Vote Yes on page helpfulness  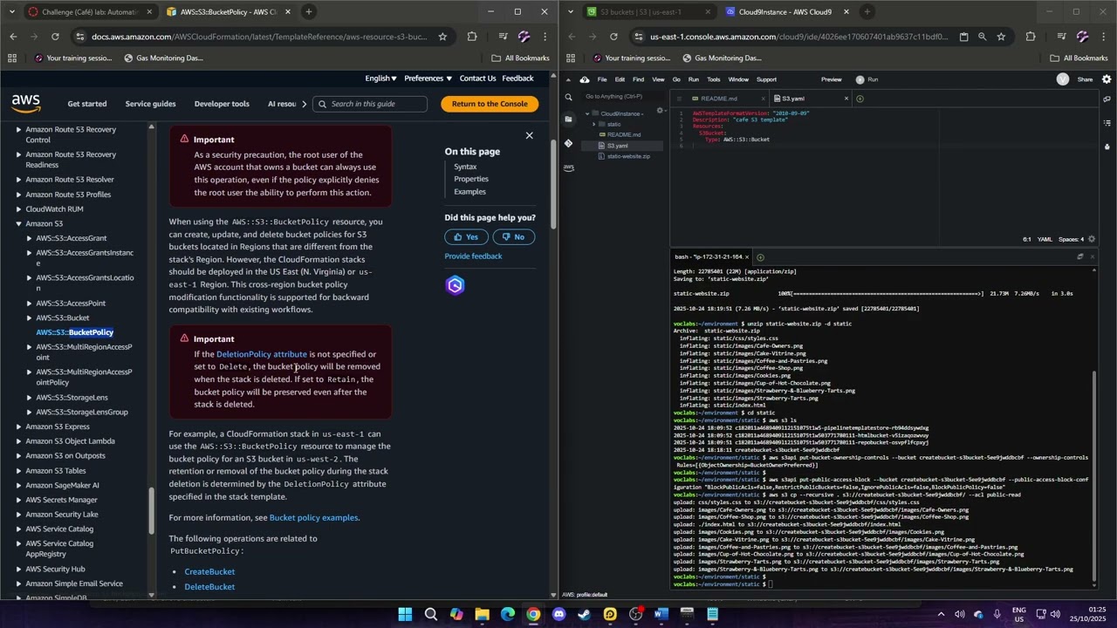pyautogui.click(x=466, y=237)
